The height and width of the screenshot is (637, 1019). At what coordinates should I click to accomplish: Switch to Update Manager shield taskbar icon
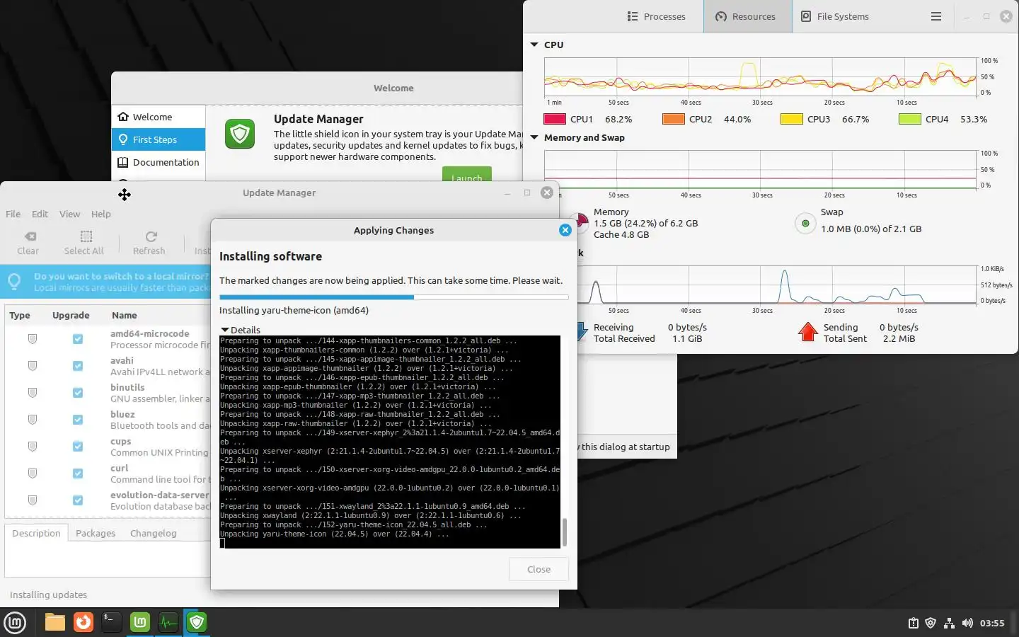click(197, 623)
